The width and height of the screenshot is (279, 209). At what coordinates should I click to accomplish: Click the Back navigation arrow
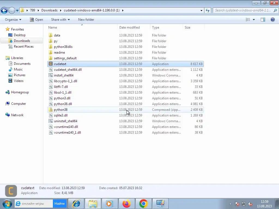pyautogui.click(x=4, y=10)
